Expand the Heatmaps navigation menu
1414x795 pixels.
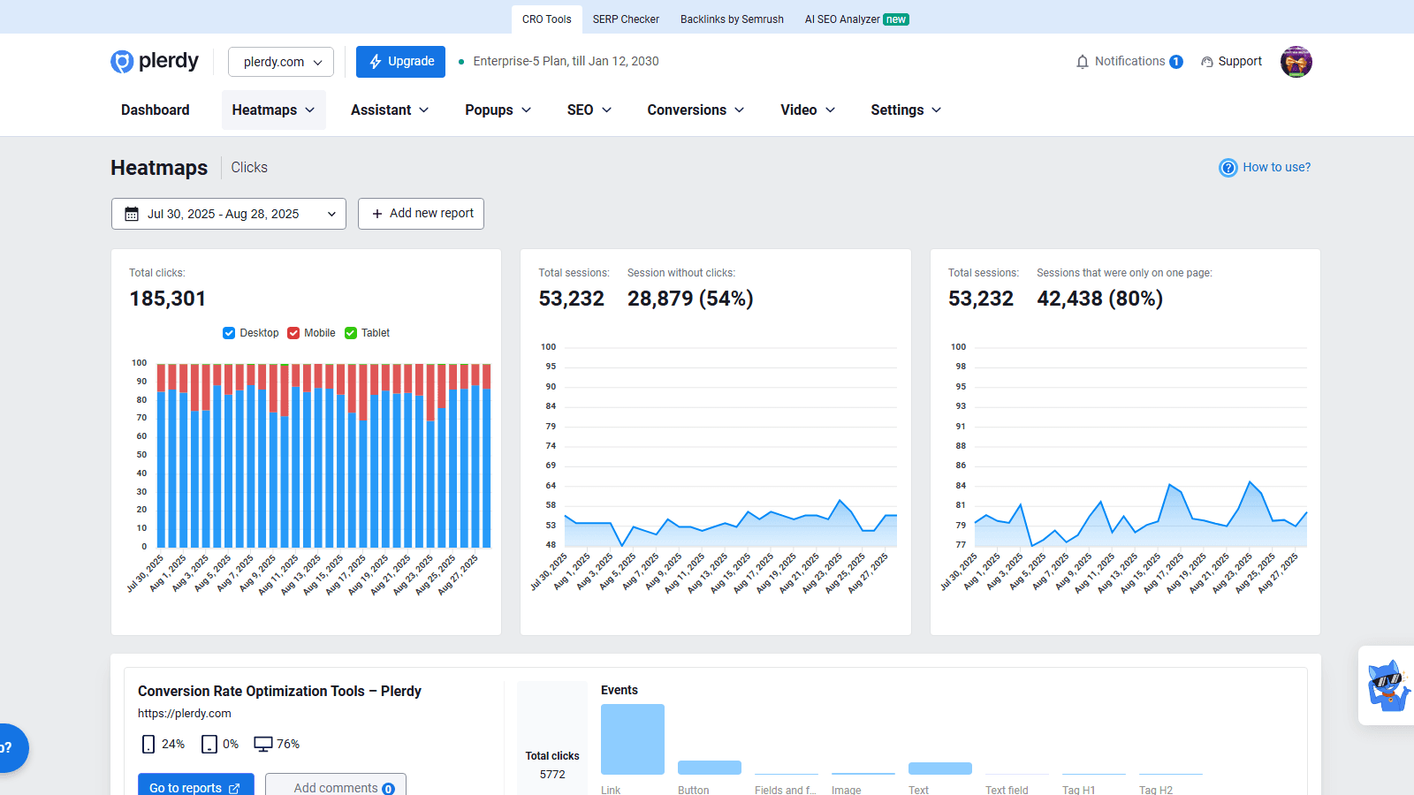tap(273, 110)
